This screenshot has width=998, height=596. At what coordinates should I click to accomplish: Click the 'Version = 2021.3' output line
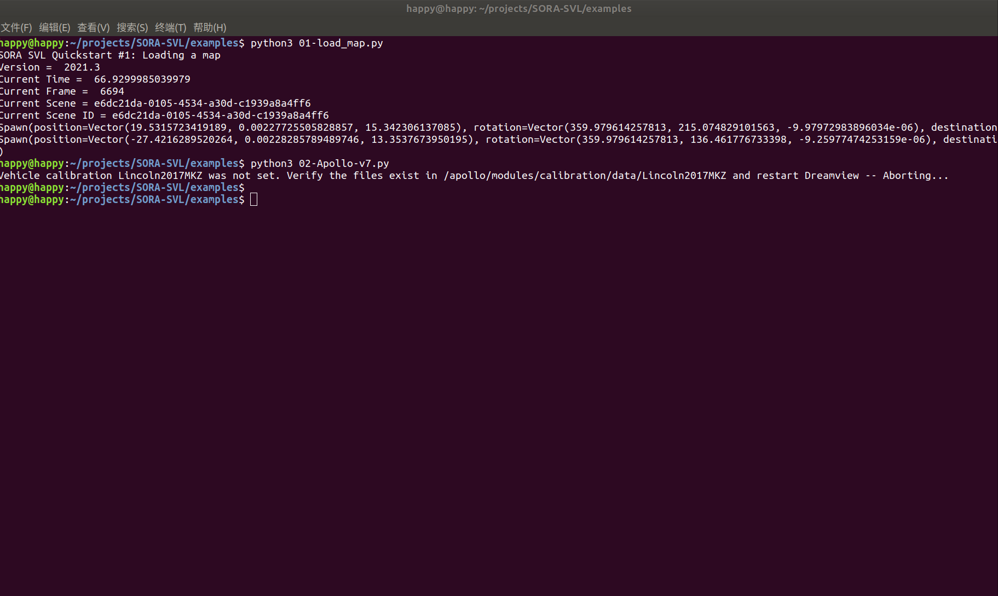(49, 67)
